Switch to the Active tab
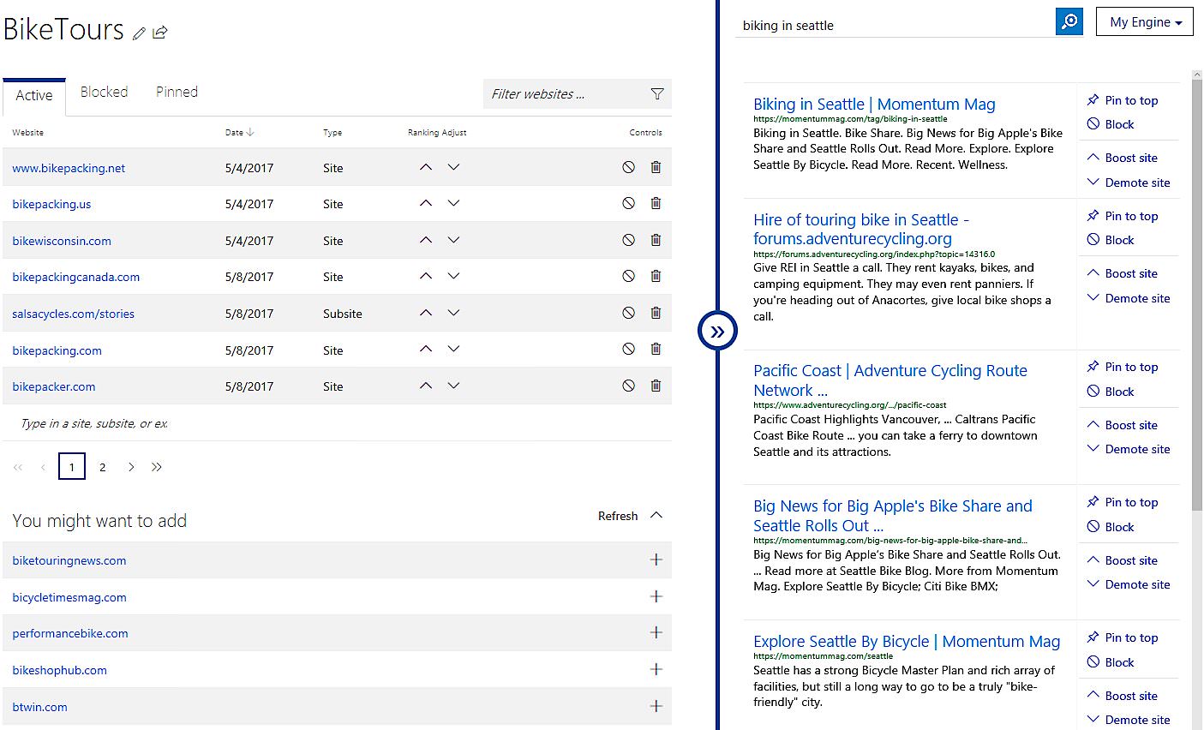The image size is (1204, 730). tap(34, 96)
